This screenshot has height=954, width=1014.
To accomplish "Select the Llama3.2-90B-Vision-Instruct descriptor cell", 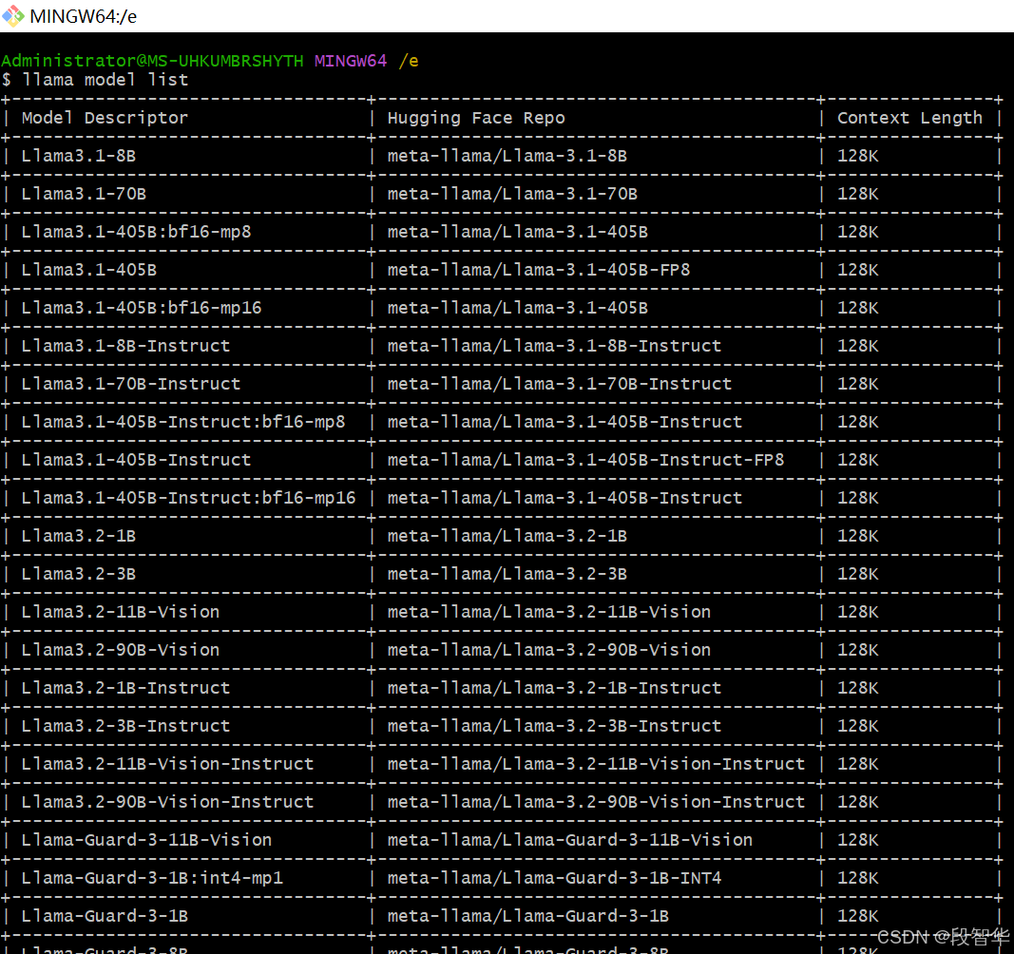I will [167, 802].
